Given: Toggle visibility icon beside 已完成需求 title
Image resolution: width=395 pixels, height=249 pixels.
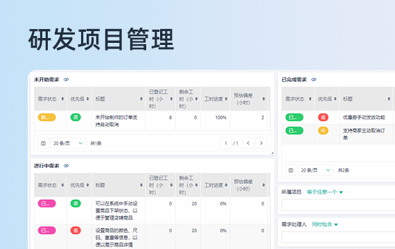Looking at the screenshot, I should pos(314,80).
